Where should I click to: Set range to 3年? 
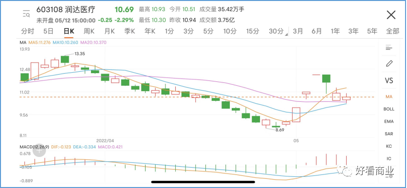pos(353,31)
